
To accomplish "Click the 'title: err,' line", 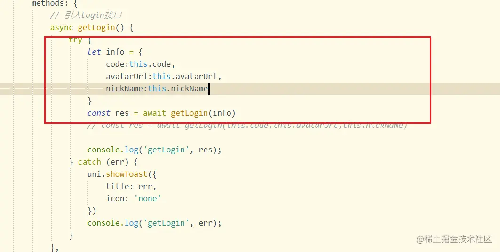I will (131, 186).
